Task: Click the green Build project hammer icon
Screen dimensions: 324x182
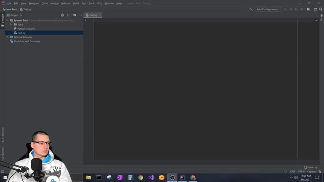Action: coord(251,9)
